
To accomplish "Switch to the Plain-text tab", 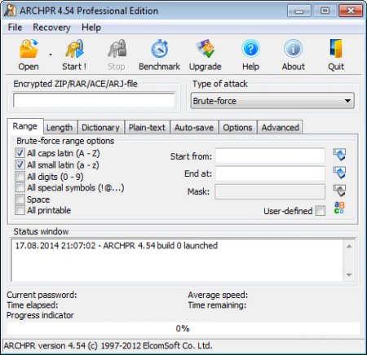I will [x=147, y=127].
